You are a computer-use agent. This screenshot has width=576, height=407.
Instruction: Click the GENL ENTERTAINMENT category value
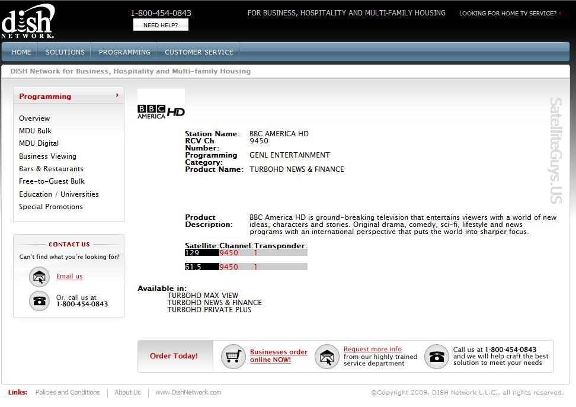[x=290, y=155]
